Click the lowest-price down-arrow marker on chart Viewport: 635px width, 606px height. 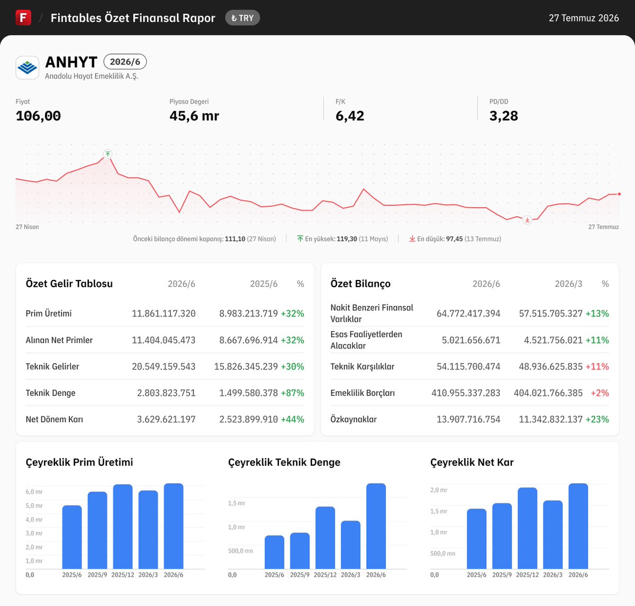point(527,220)
